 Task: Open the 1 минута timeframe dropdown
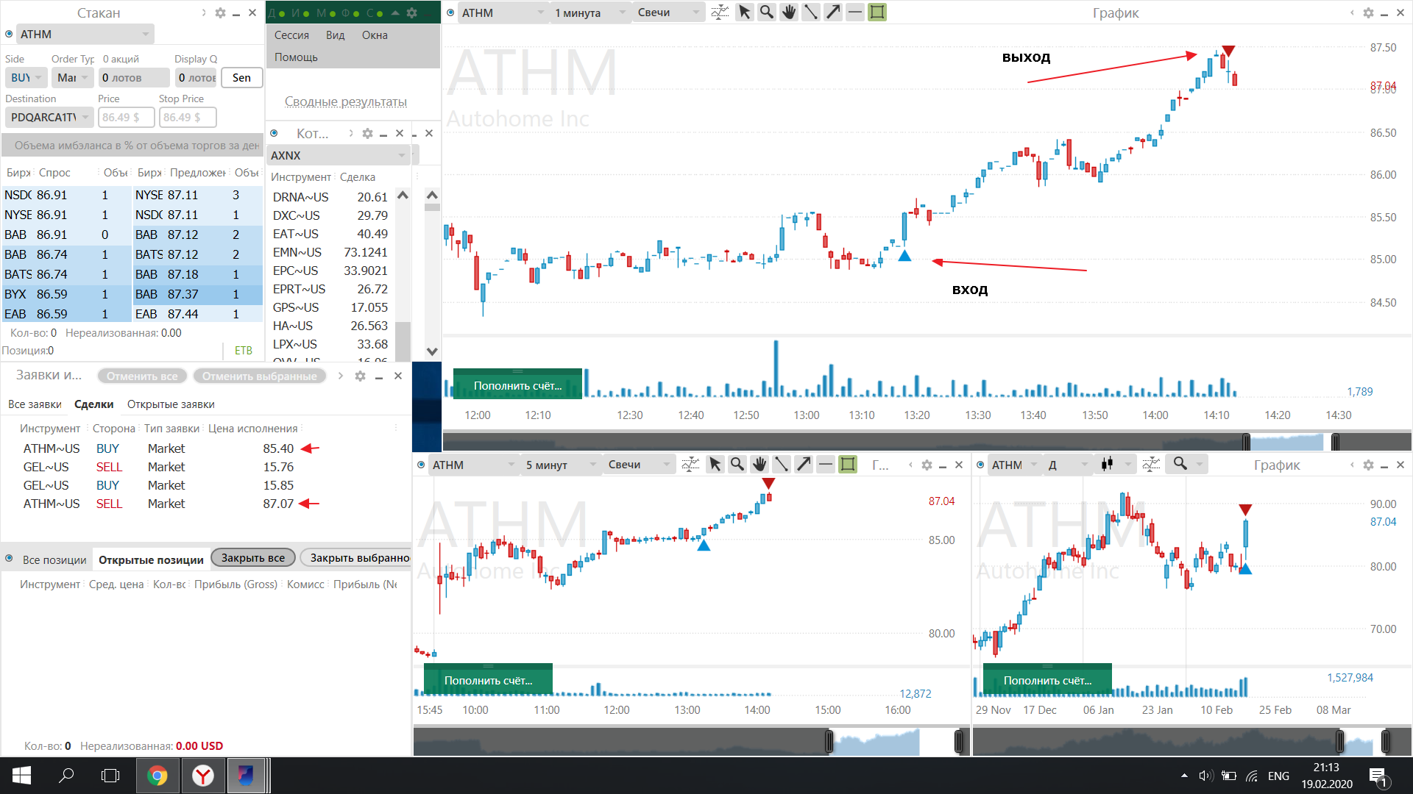[x=590, y=12]
